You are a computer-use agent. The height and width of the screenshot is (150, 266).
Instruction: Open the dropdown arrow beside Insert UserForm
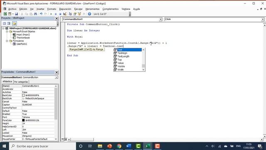click(13, 14)
